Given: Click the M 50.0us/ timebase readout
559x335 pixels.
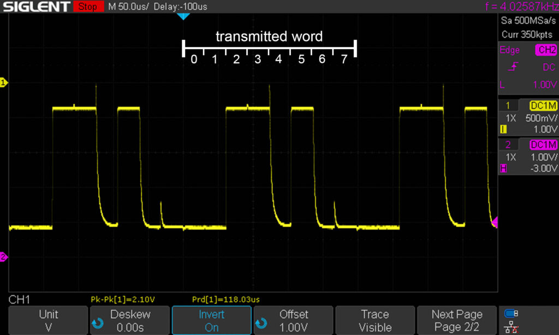Looking at the screenshot, I should [x=128, y=7].
